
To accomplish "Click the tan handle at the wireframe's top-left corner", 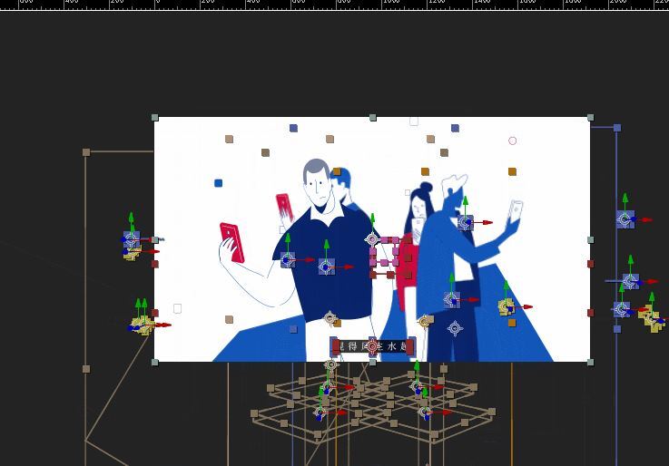I will pyautogui.click(x=86, y=152).
